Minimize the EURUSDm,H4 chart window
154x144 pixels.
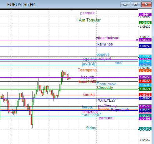125,4
